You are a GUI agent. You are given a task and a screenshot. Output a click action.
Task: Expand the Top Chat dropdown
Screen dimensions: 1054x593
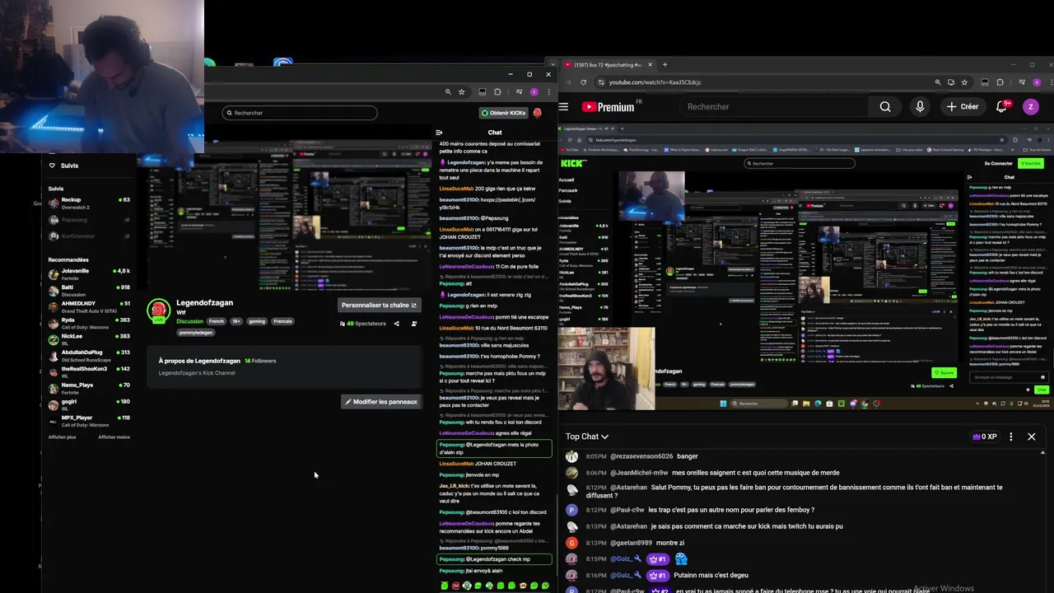[587, 437]
